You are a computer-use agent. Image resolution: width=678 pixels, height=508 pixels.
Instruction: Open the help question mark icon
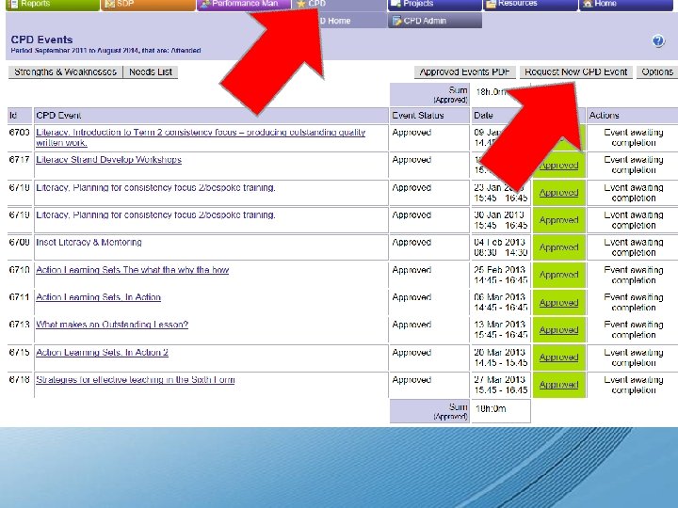[x=658, y=41]
